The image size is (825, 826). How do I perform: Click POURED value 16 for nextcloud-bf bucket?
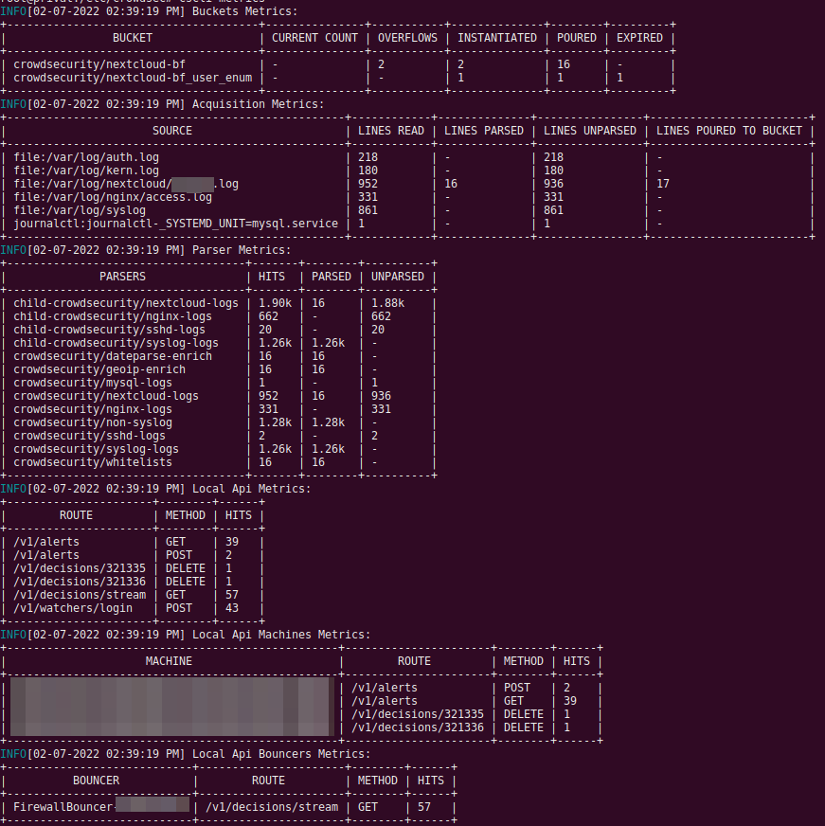coord(564,64)
